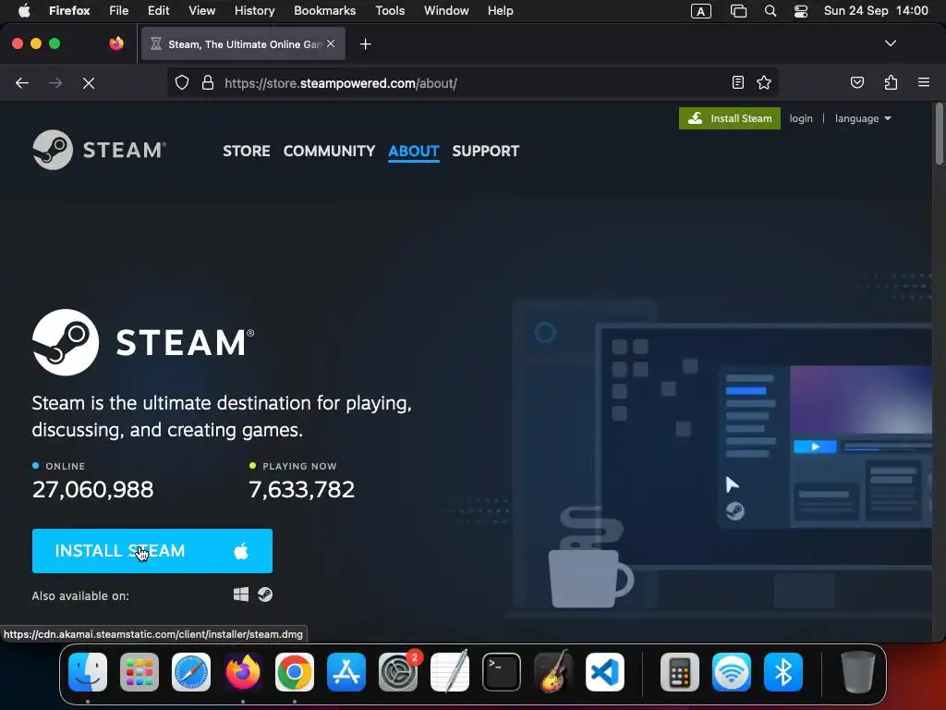Open TextEdit from the dock
Viewport: 946px width, 710px height.
450,672
